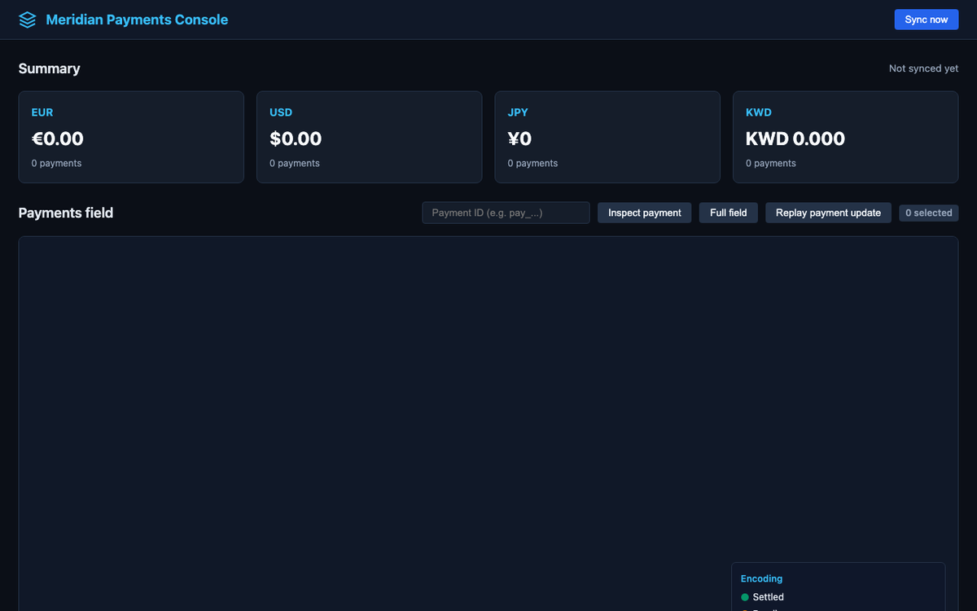Click 0 payments under USD

pyautogui.click(x=295, y=163)
